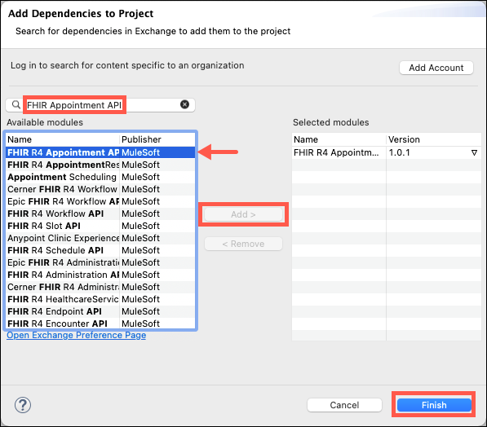Clear the search field with the X icon
This screenshot has height=427, width=487.
(x=184, y=104)
